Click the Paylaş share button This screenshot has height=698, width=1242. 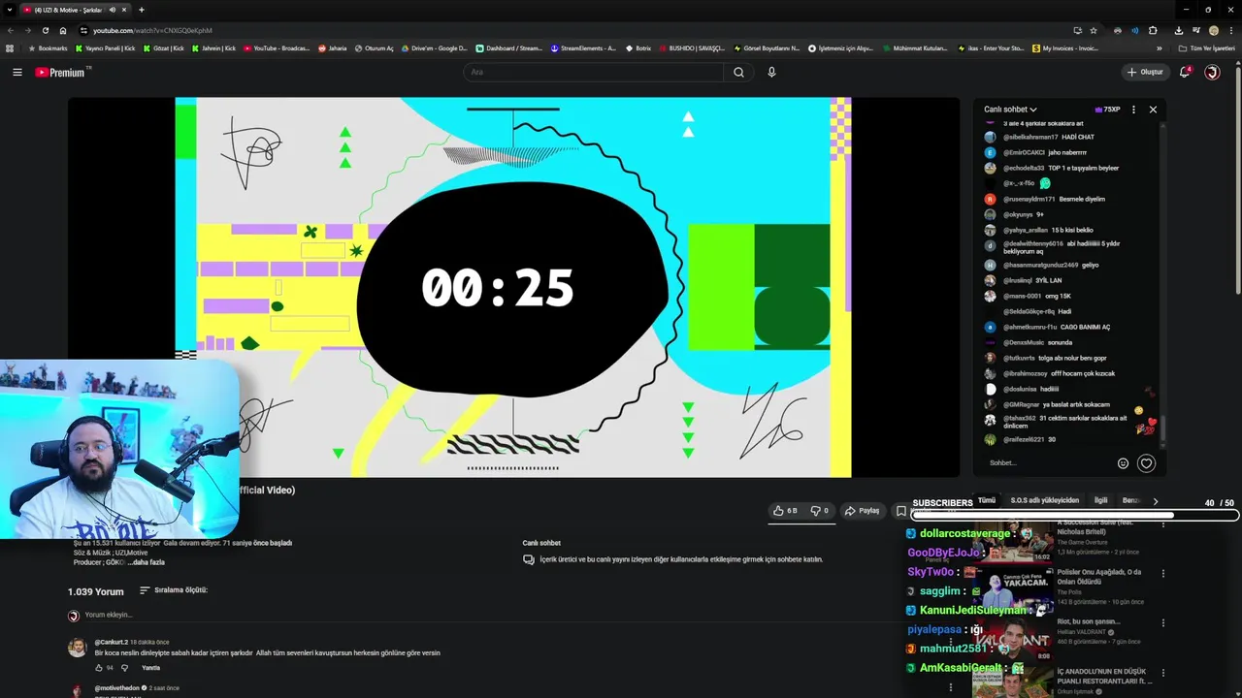(x=862, y=510)
